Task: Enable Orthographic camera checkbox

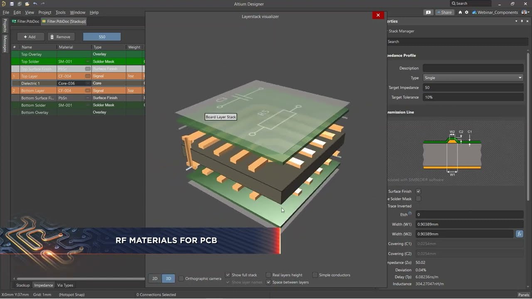Action: (181, 278)
